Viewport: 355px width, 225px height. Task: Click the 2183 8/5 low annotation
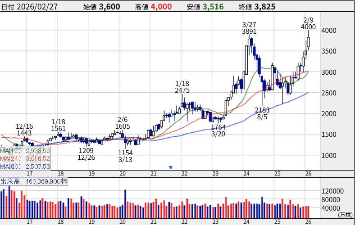point(262,113)
